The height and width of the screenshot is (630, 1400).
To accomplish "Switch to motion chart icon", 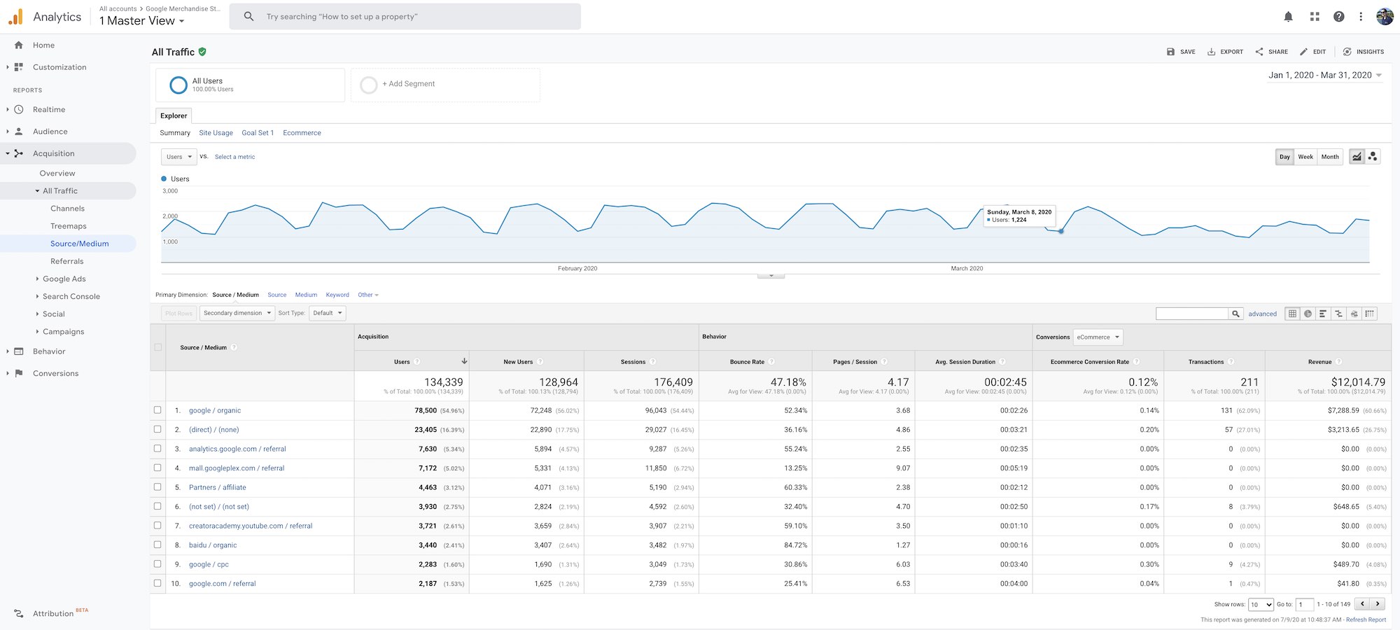I will coord(1373,157).
